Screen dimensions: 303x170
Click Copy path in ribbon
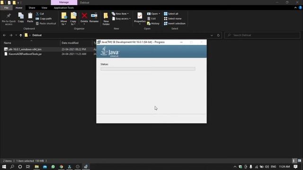click(x=44, y=18)
